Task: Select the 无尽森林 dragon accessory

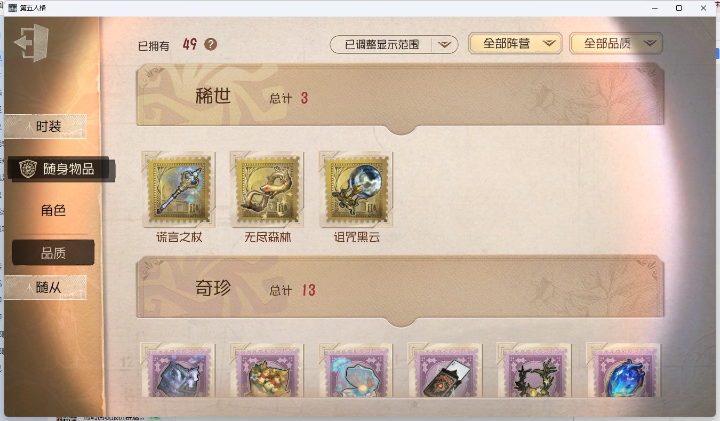Action: tap(267, 189)
